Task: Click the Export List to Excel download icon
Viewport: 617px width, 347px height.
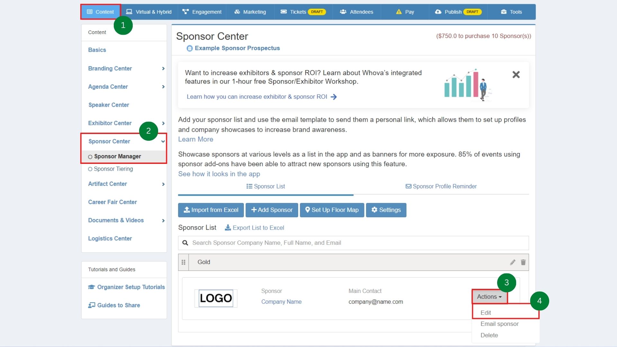Action: point(228,227)
